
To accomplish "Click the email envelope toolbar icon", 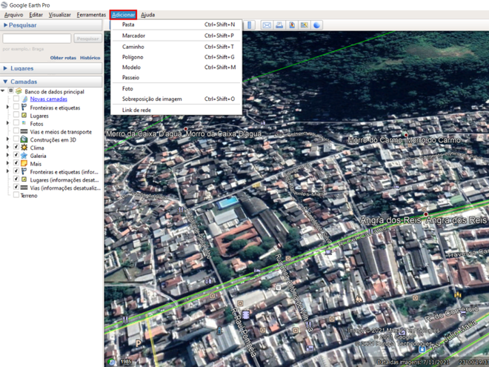I will pos(267,25).
